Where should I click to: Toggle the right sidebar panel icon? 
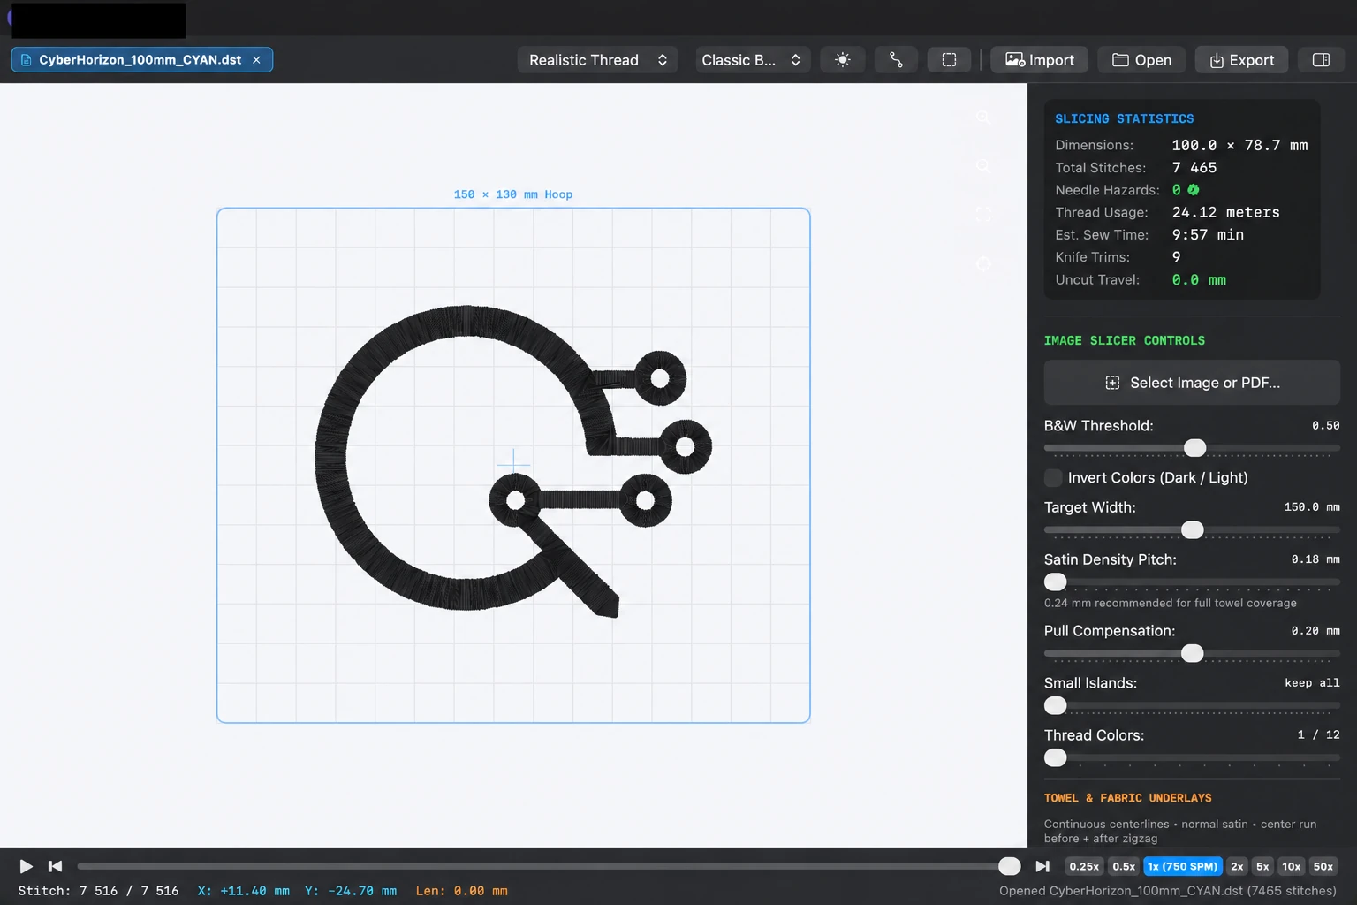(x=1321, y=60)
